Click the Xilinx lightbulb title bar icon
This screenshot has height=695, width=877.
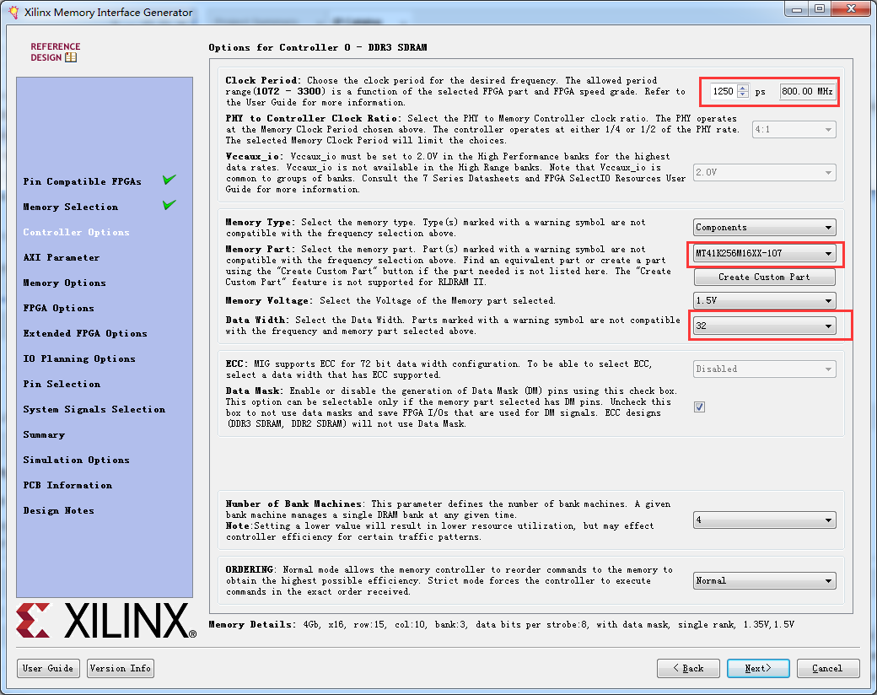pos(13,13)
